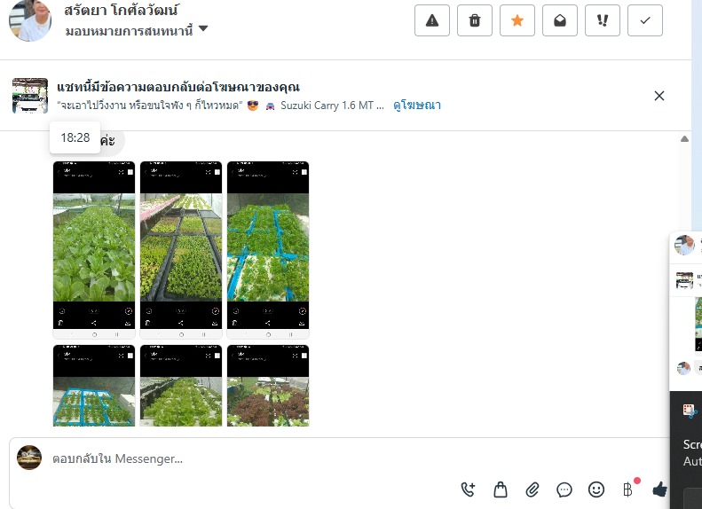Image resolution: width=702 pixels, height=509 pixels.
Task: Click the Suzuki Carry ad thumbnail
Action: click(30, 96)
